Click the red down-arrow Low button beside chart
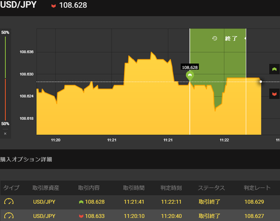Viewport: 280px width, 221px height. 274,94
